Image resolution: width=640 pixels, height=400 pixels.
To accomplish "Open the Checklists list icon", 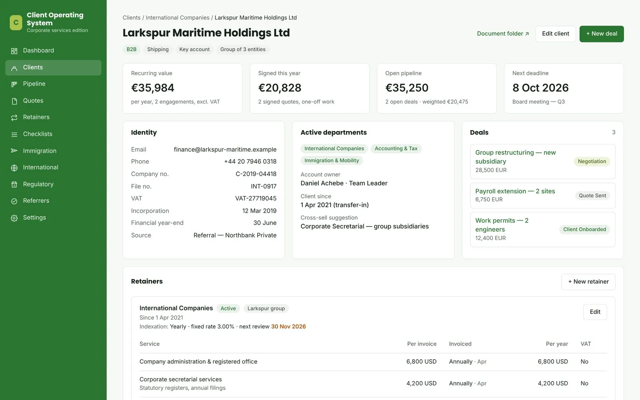I will pyautogui.click(x=14, y=134).
